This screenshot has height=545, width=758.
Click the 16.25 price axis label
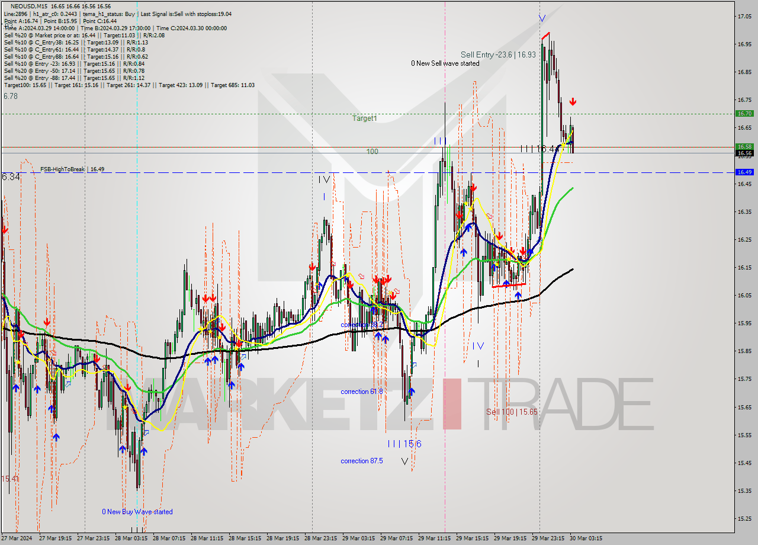744,240
